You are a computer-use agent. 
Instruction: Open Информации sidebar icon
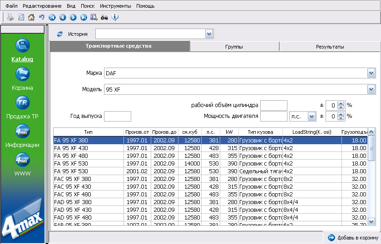coord(23,131)
